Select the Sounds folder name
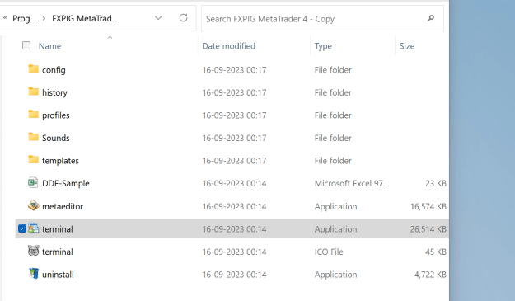Screen dimensions: 515x301 (56, 138)
